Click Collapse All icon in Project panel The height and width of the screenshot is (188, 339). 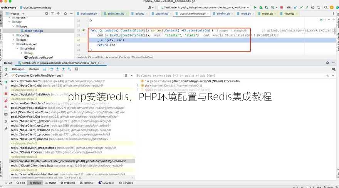pyautogui.click(x=58, y=13)
